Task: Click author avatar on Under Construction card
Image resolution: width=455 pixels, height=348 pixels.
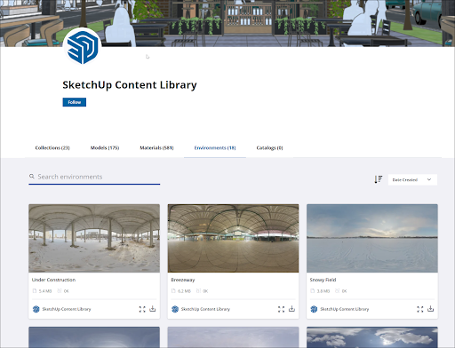Action: [36, 309]
